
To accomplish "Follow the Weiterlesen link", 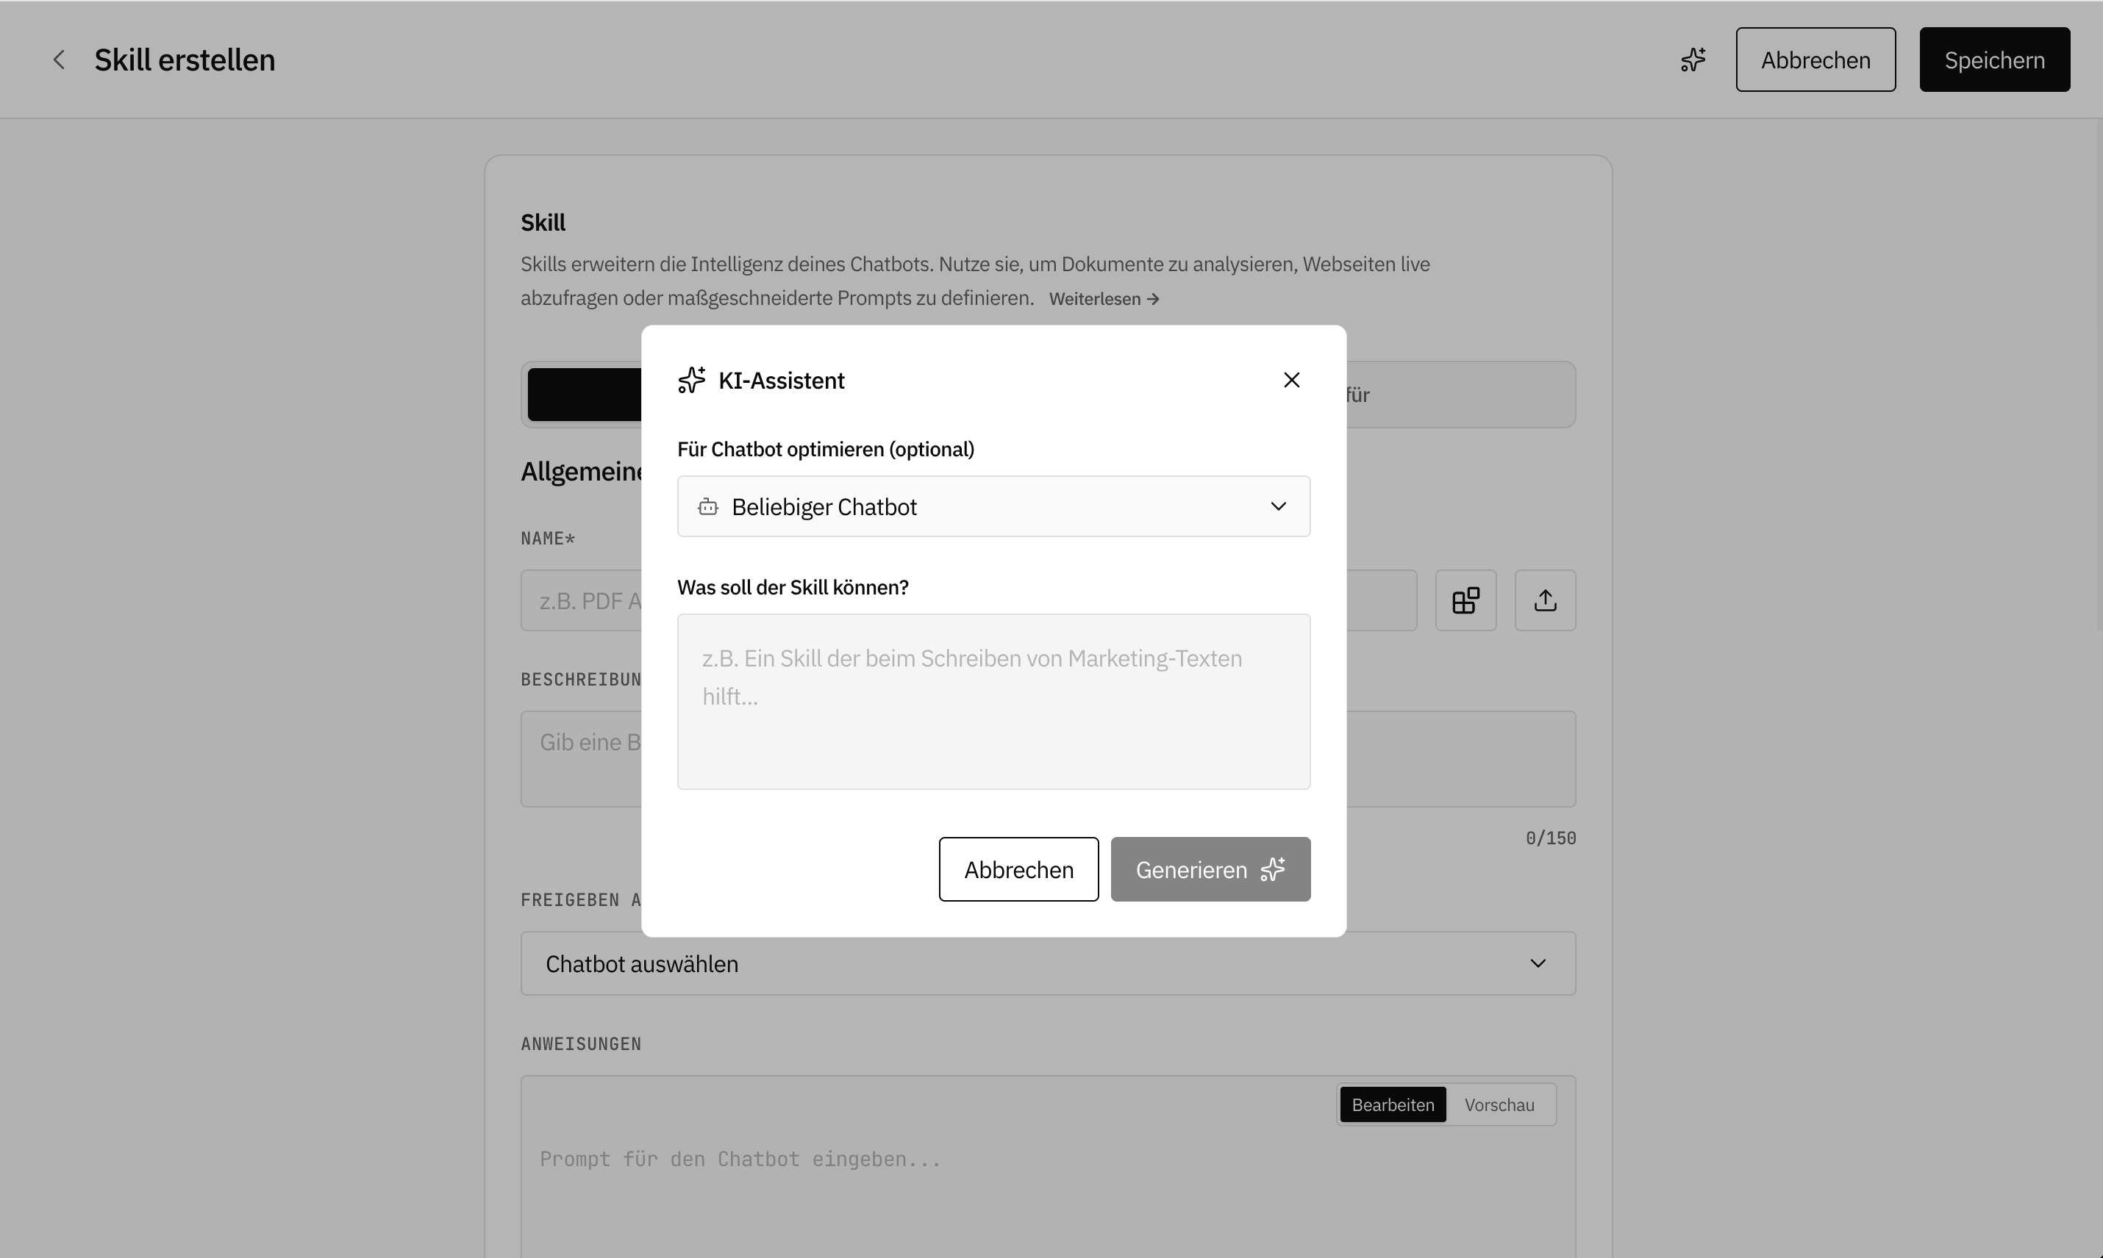I will click(1104, 299).
